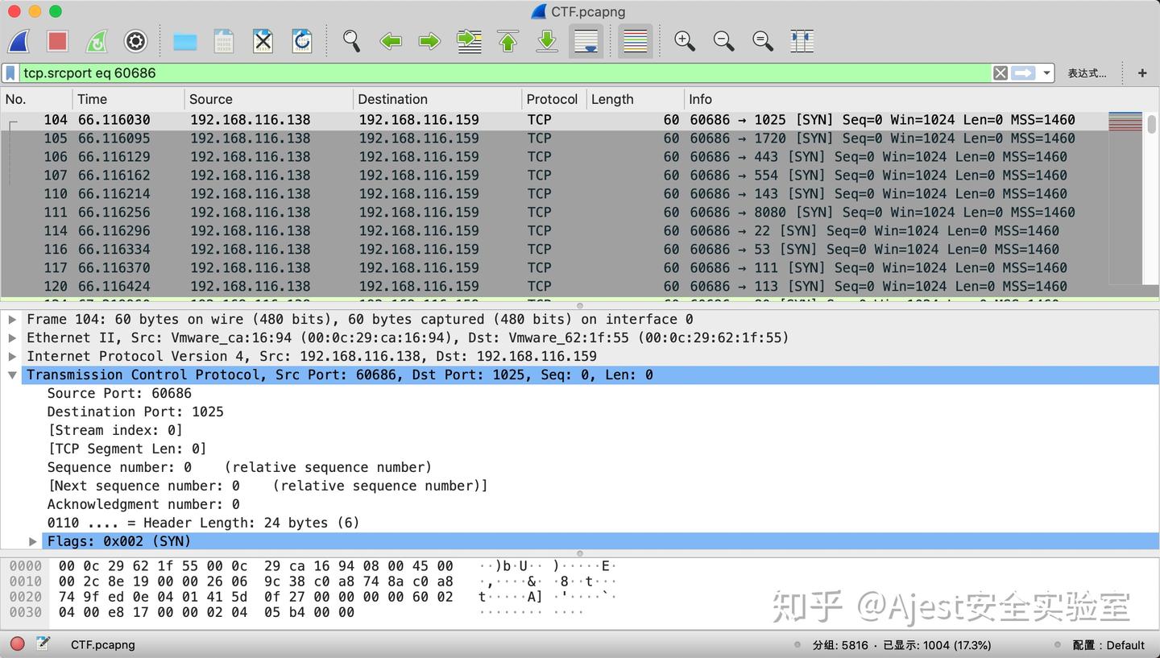Toggle auto-scroll during live capture
Viewport: 1160px width, 658px height.
point(586,41)
